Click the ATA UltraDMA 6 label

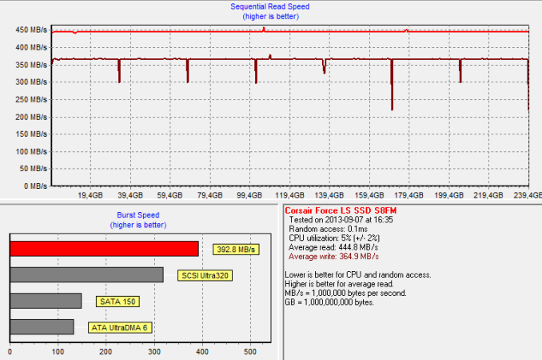[x=120, y=328]
